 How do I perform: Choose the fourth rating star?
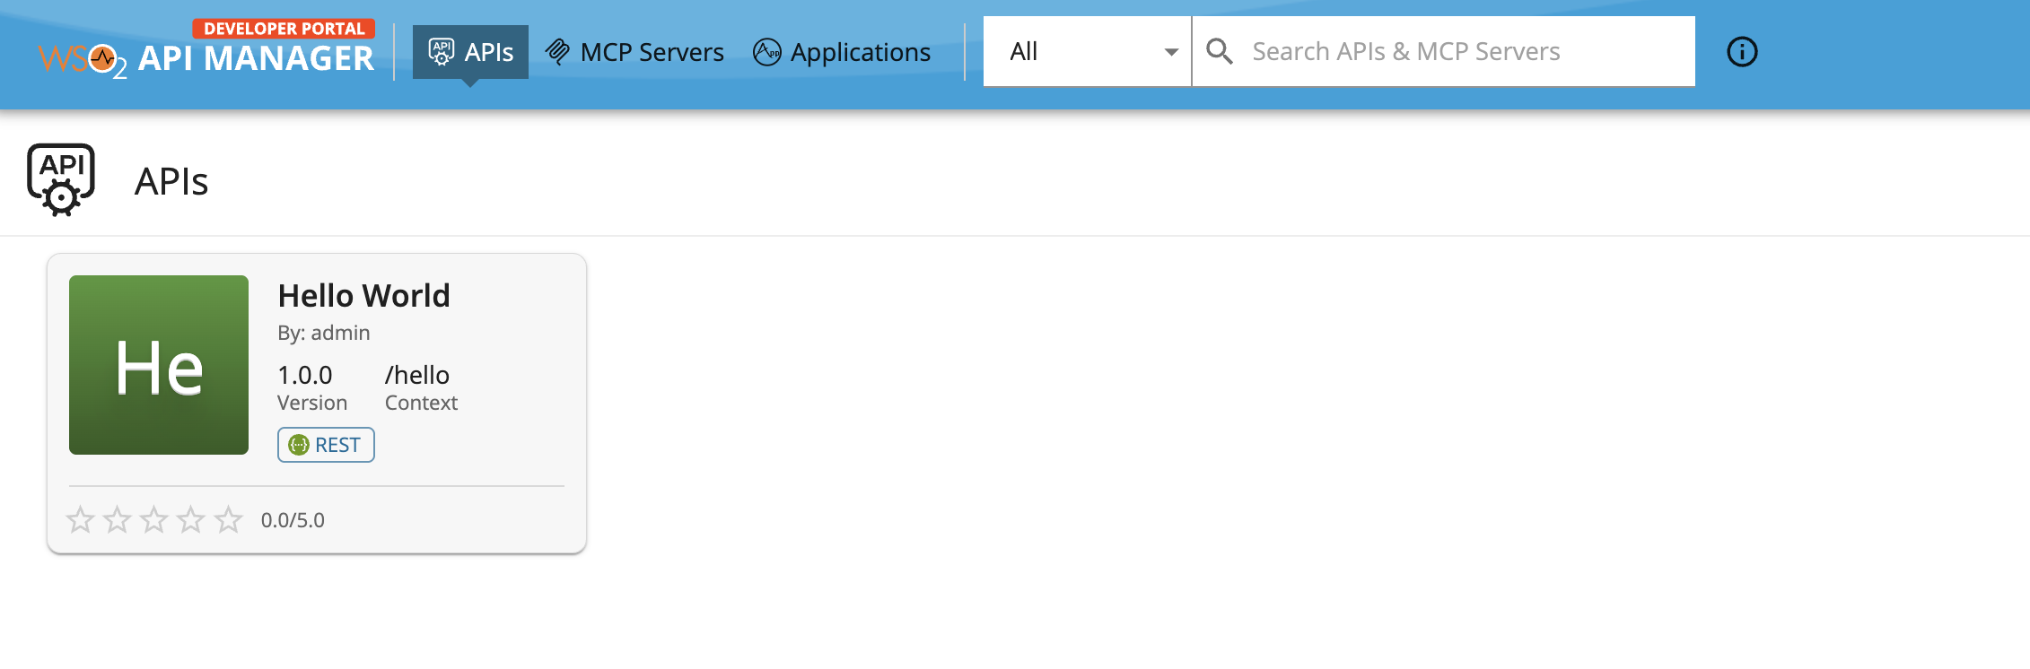point(191,519)
